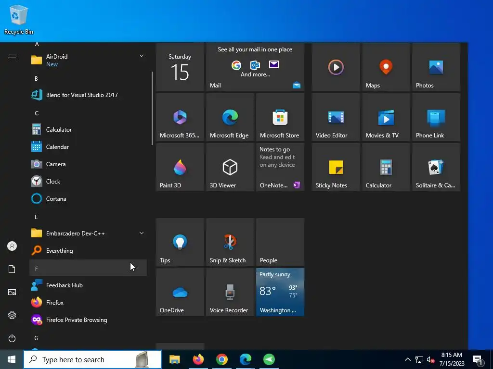
Task: Open the taskbar clock and date
Action: (x=452, y=359)
